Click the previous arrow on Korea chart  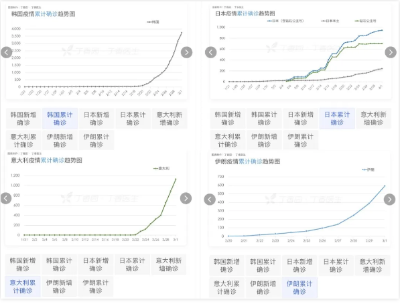pyautogui.click(x=7, y=52)
